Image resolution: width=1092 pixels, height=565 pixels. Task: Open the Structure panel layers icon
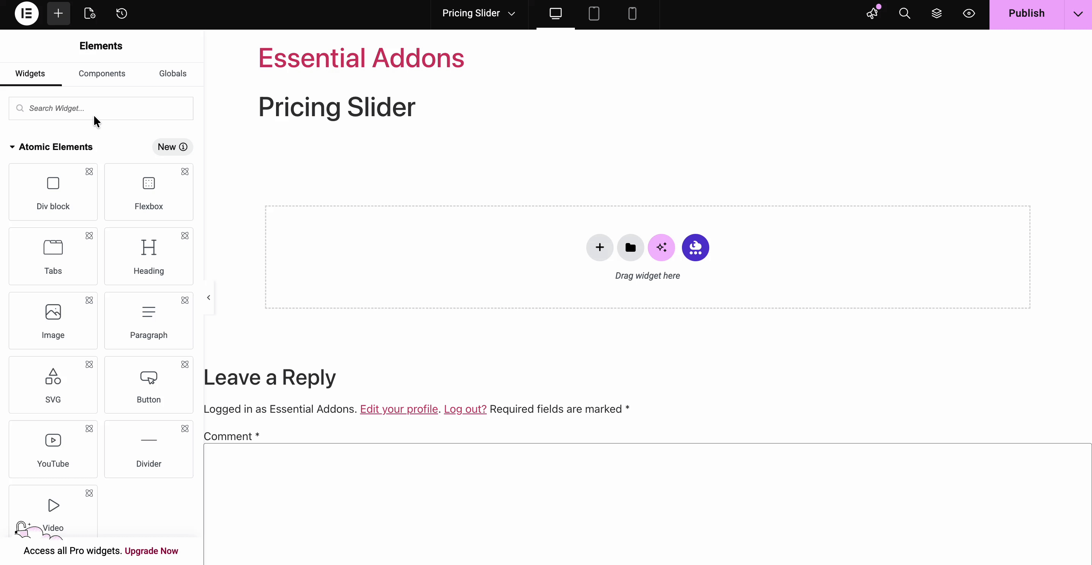click(x=937, y=13)
